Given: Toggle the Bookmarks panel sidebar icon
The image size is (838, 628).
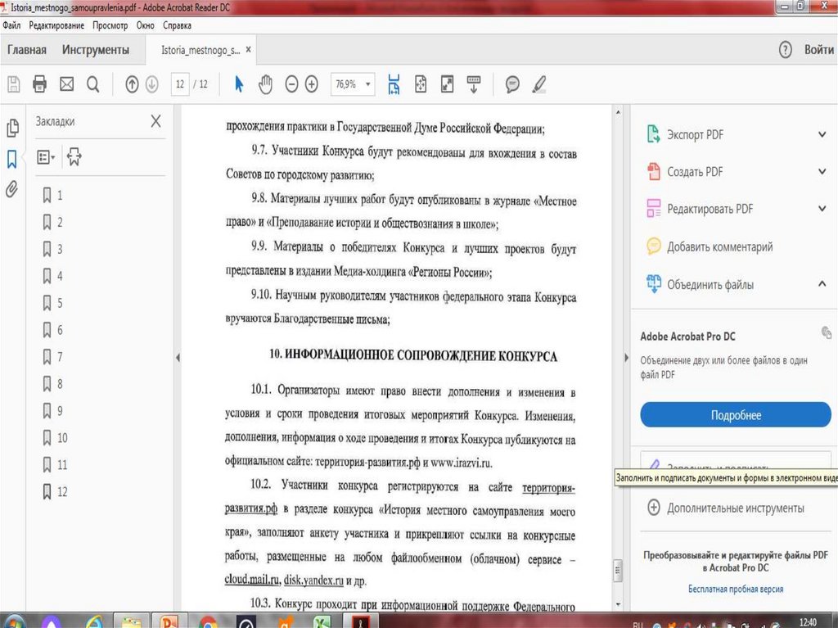Looking at the screenshot, I should click(12, 159).
